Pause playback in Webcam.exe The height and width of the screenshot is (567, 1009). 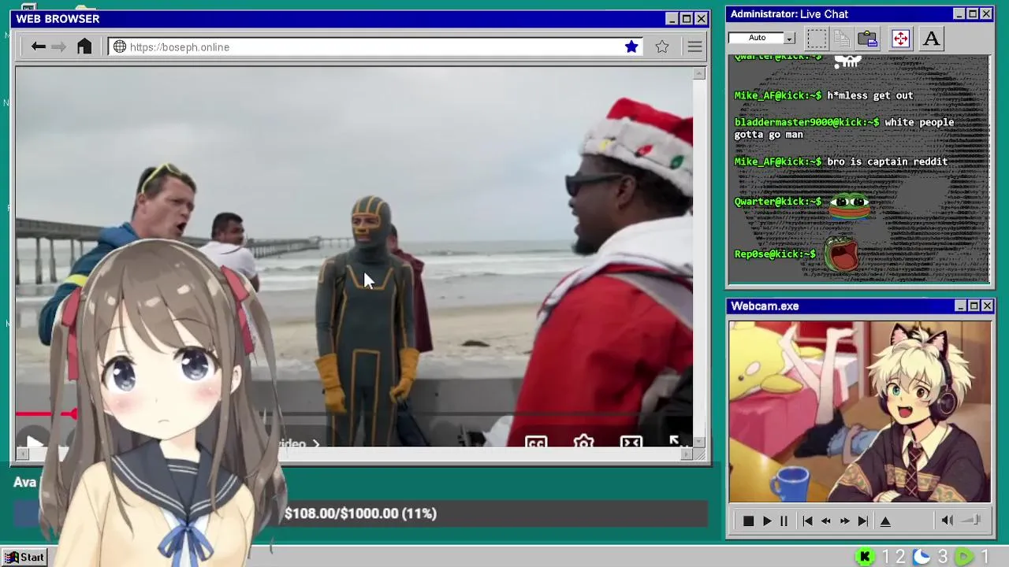784,521
